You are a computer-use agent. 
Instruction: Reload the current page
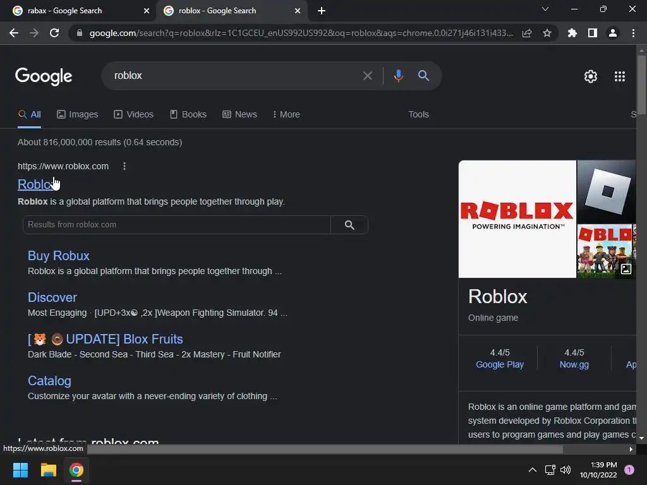(54, 33)
